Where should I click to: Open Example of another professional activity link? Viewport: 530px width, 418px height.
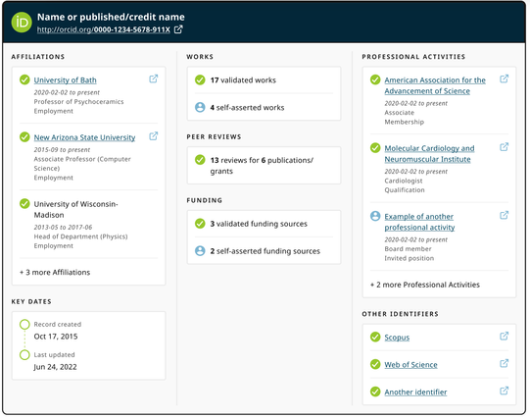point(419,222)
